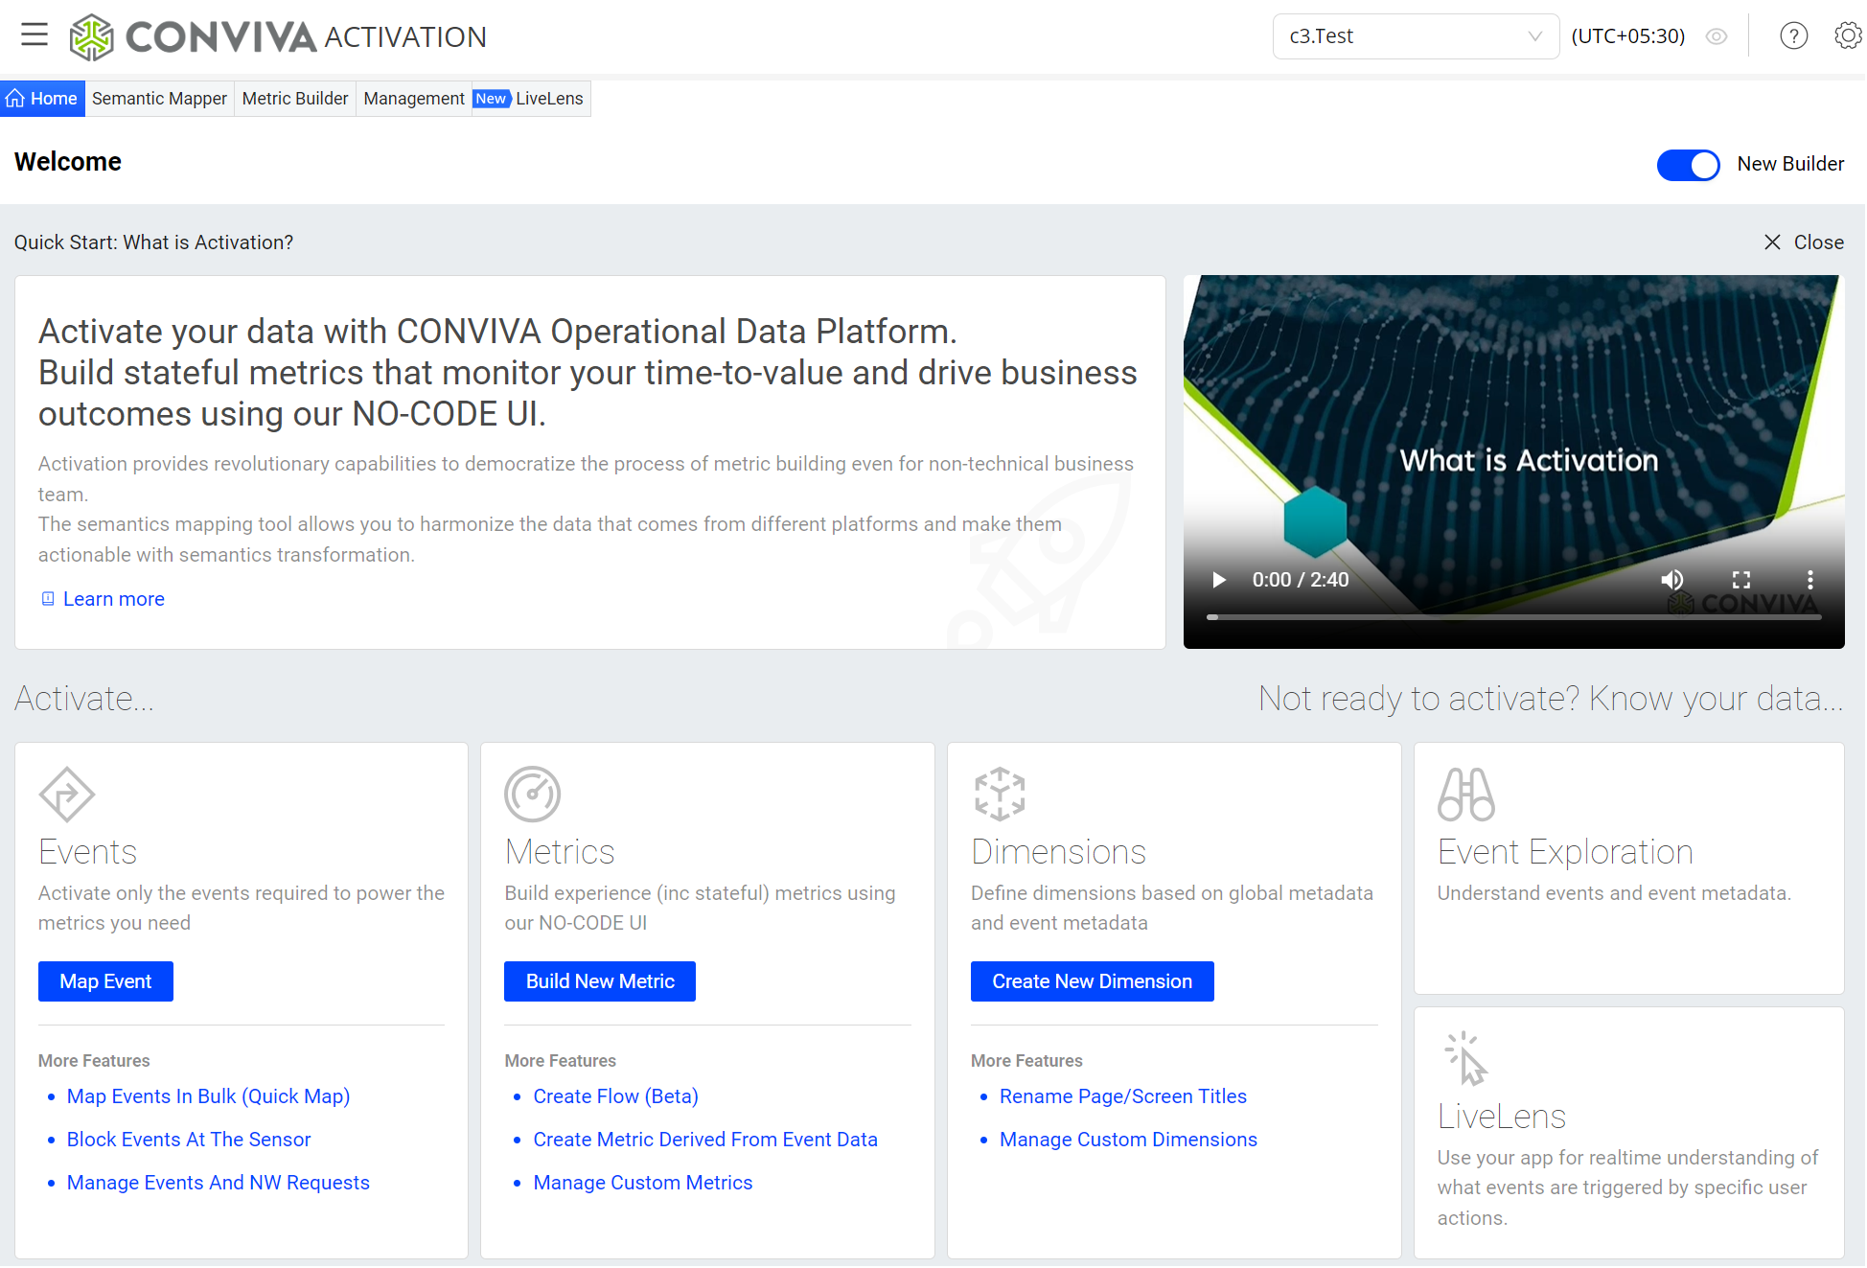The image size is (1867, 1268).
Task: Mute the video volume
Action: [x=1671, y=580]
